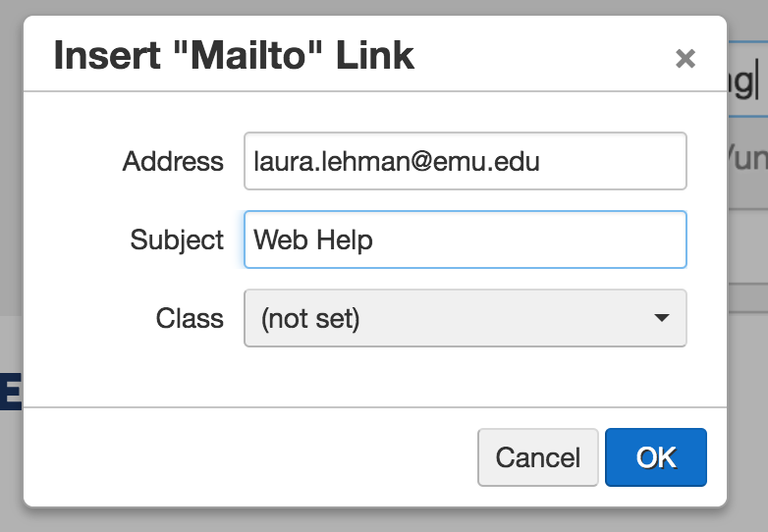Image resolution: width=768 pixels, height=532 pixels.
Task: Close the Insert Mailto Link dialog
Action: click(686, 59)
